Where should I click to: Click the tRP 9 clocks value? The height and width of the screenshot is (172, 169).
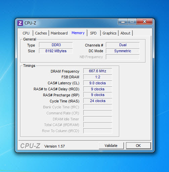pyautogui.click(x=97, y=95)
